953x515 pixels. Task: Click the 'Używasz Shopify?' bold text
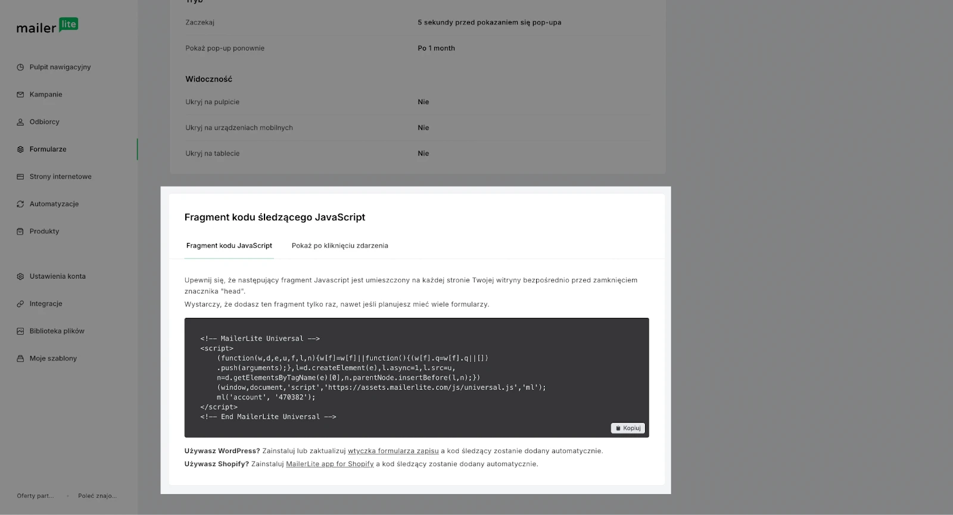[217, 464]
